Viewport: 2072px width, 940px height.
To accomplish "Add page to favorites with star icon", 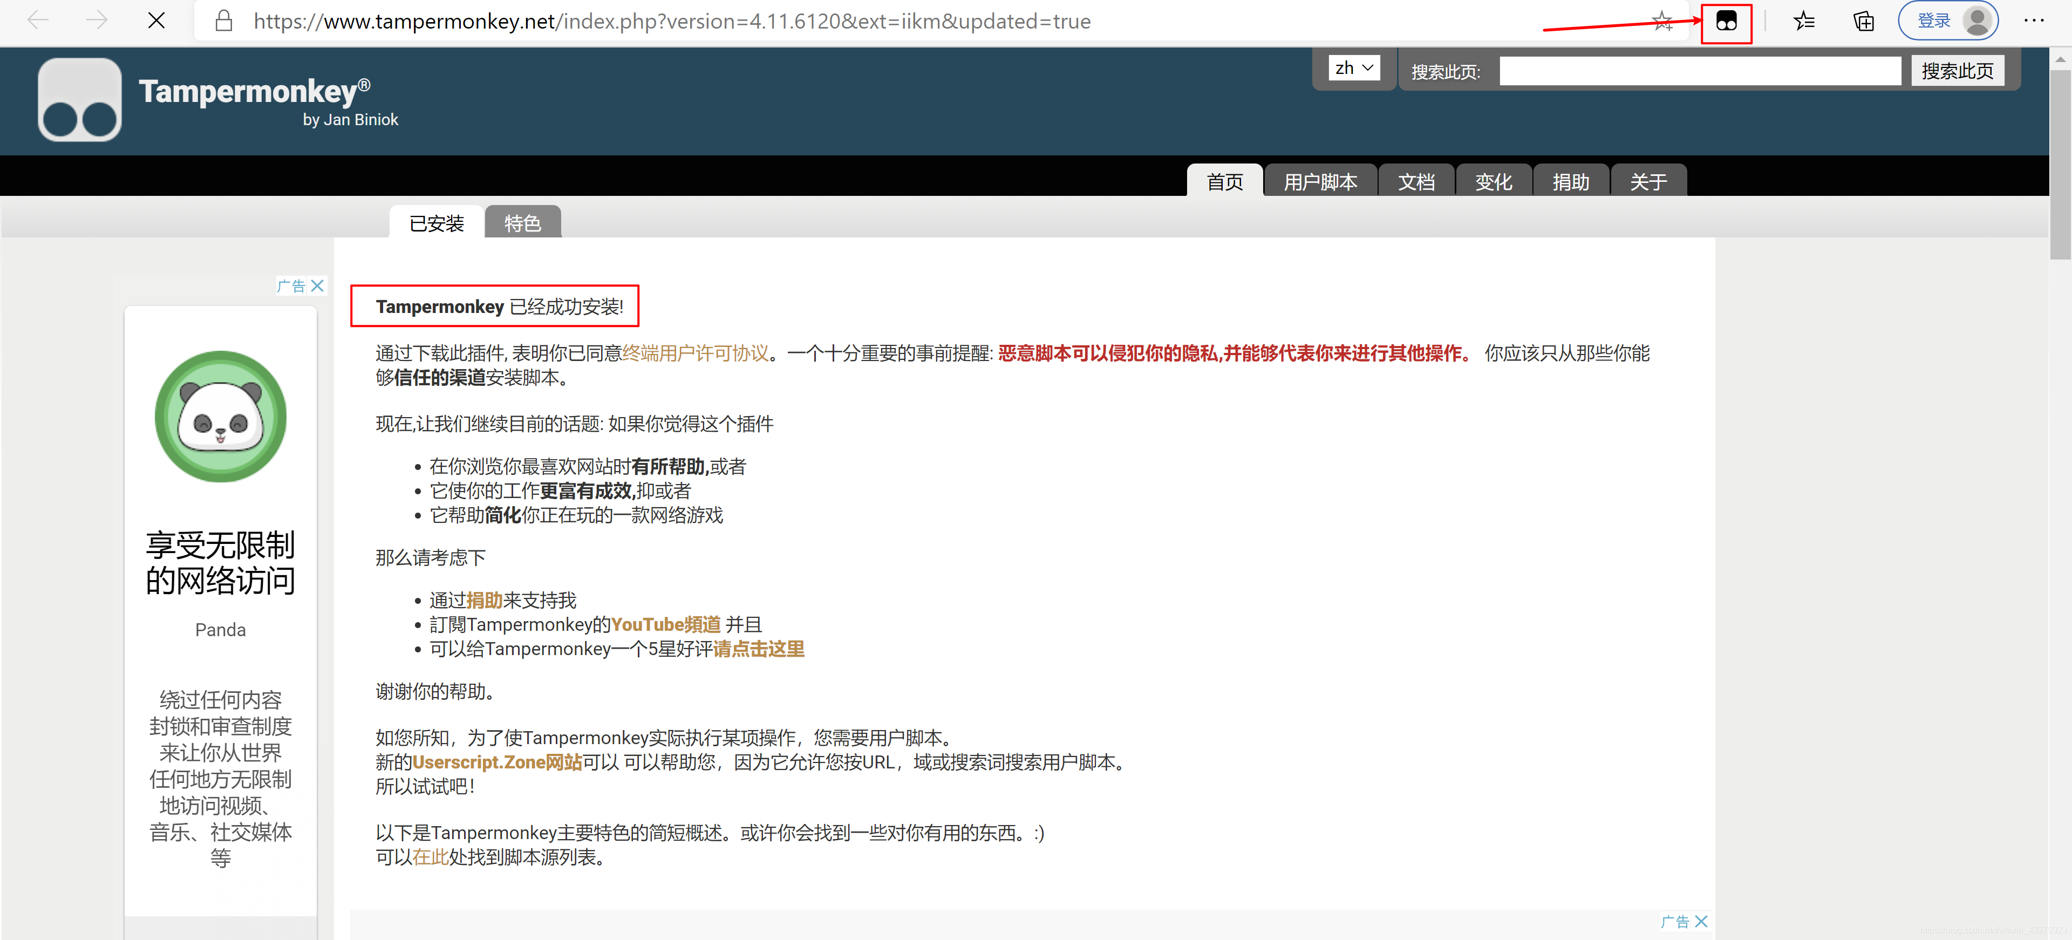I will 1662,21.
